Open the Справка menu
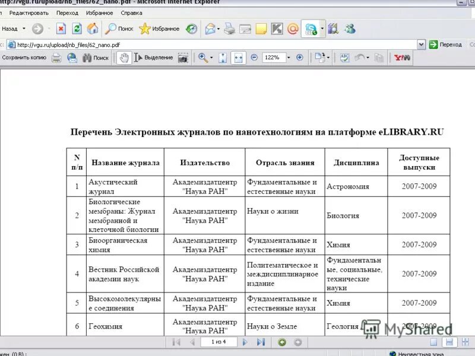 pos(131,13)
